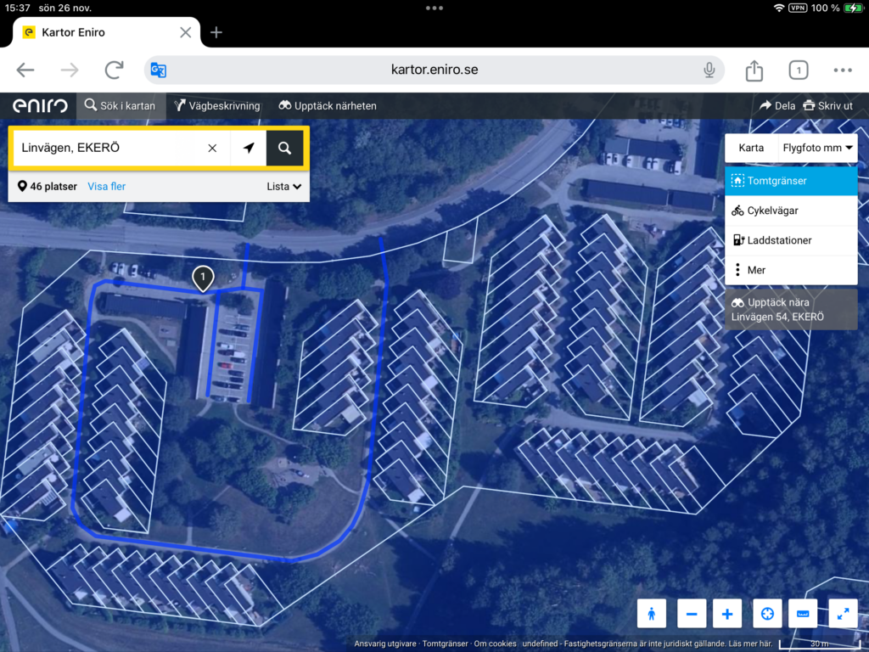869x652 pixels.
Task: Open Visa fler results link
Action: pos(106,186)
